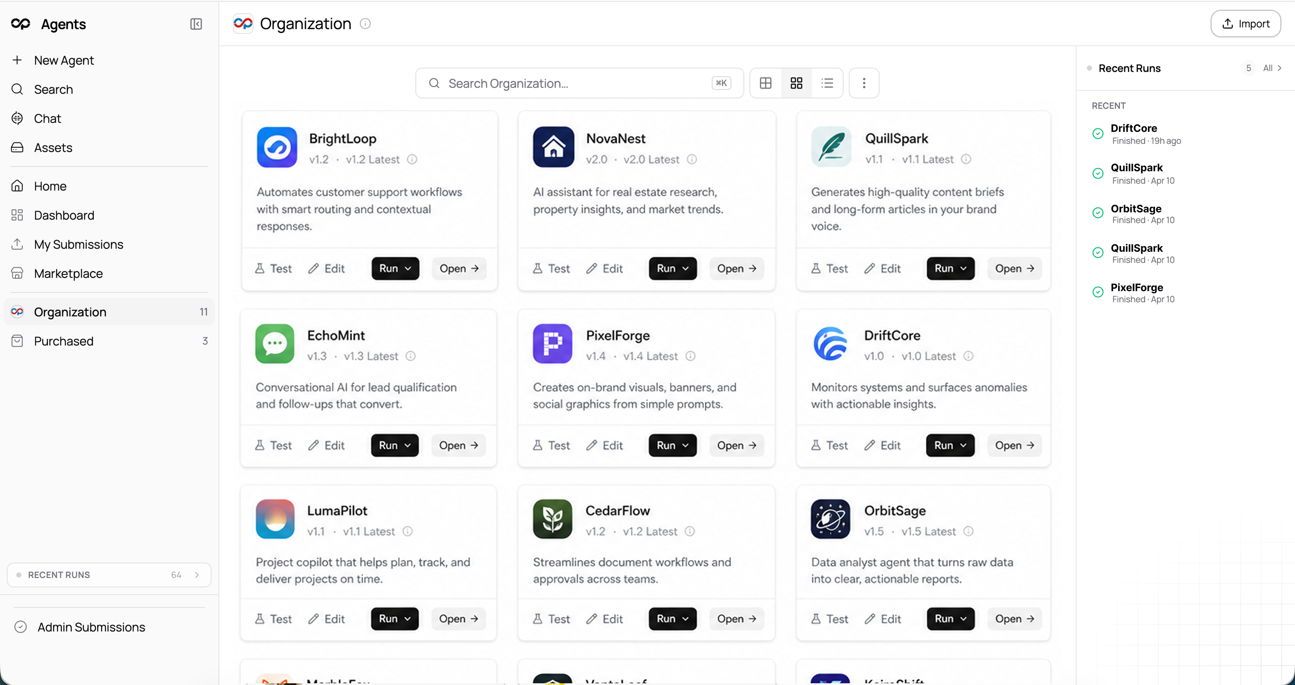Collapse the sidebar panel icon

pyautogui.click(x=196, y=24)
